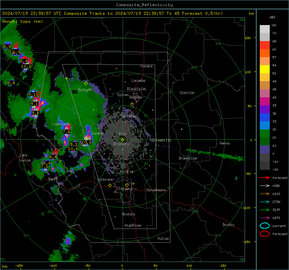Select the light blue swatch between 33 and 30
The height and width of the screenshot is (270, 289).
(x=265, y=126)
